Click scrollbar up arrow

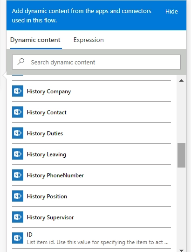(x=181, y=81)
